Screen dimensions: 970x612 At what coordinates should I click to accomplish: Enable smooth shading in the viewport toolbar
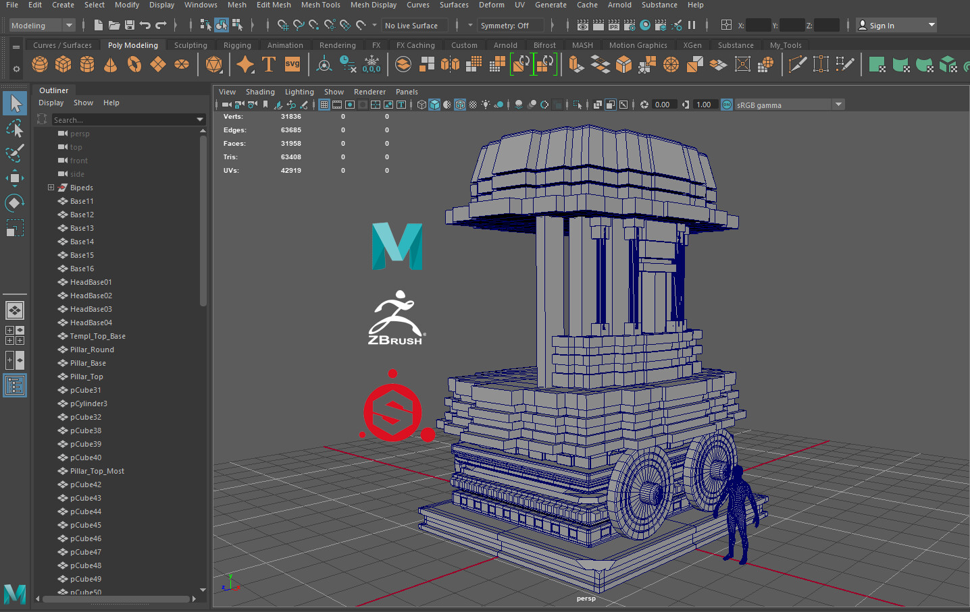[x=435, y=104]
